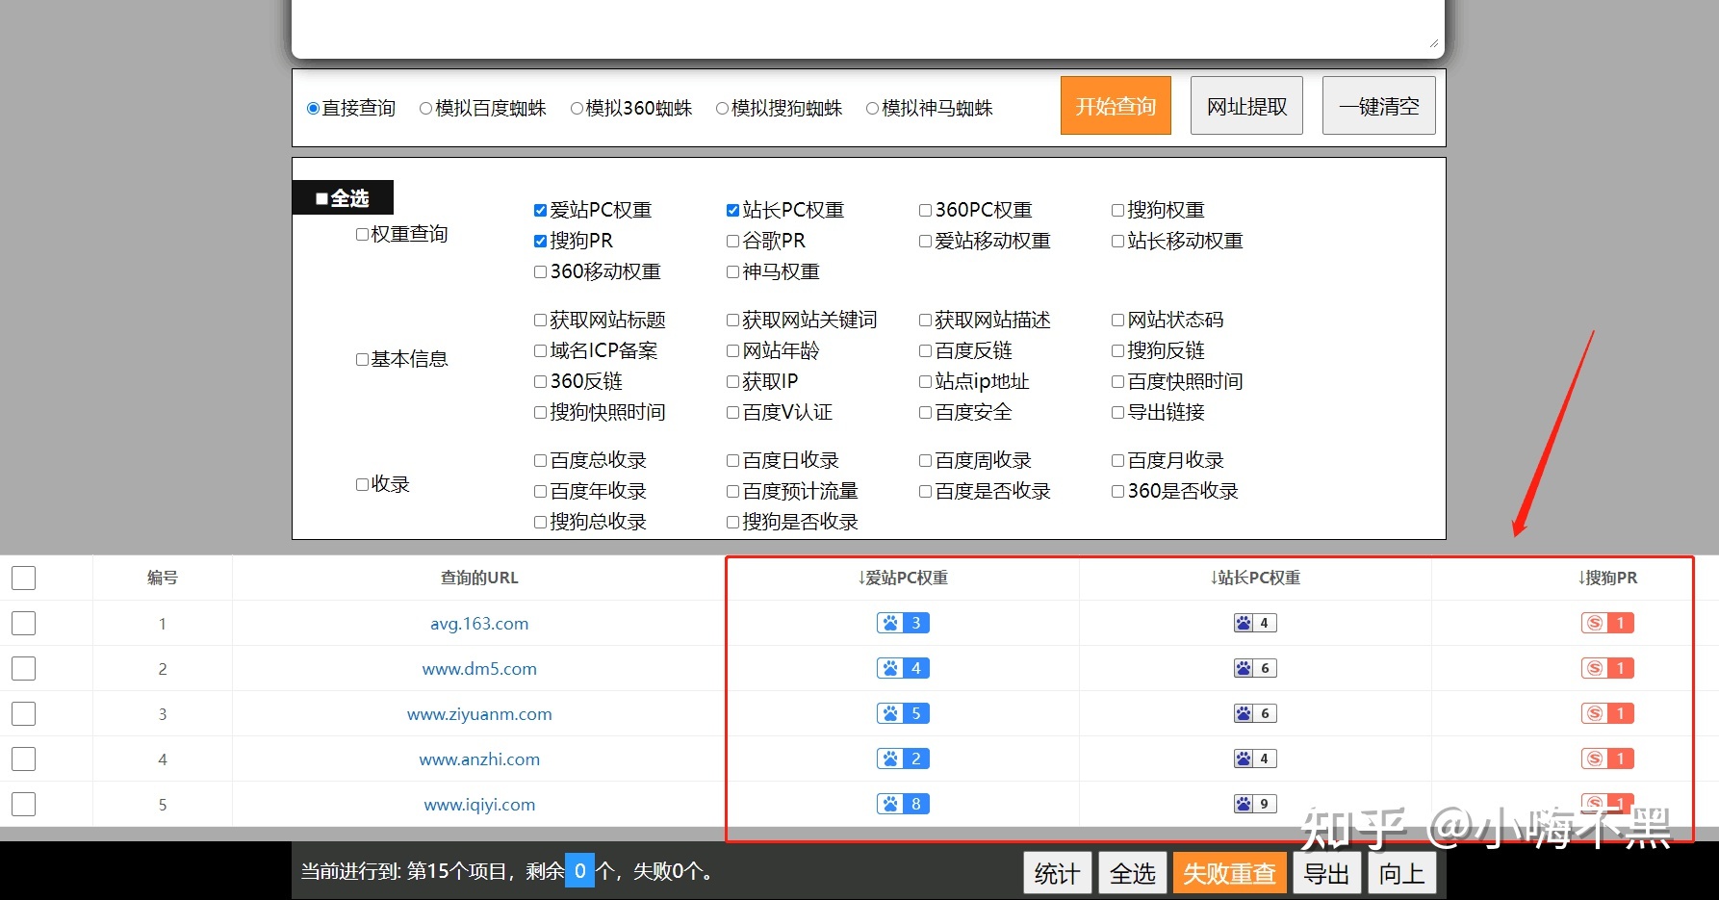Click the 爱站PC权重 badge for www.iqiyi.com

[903, 804]
